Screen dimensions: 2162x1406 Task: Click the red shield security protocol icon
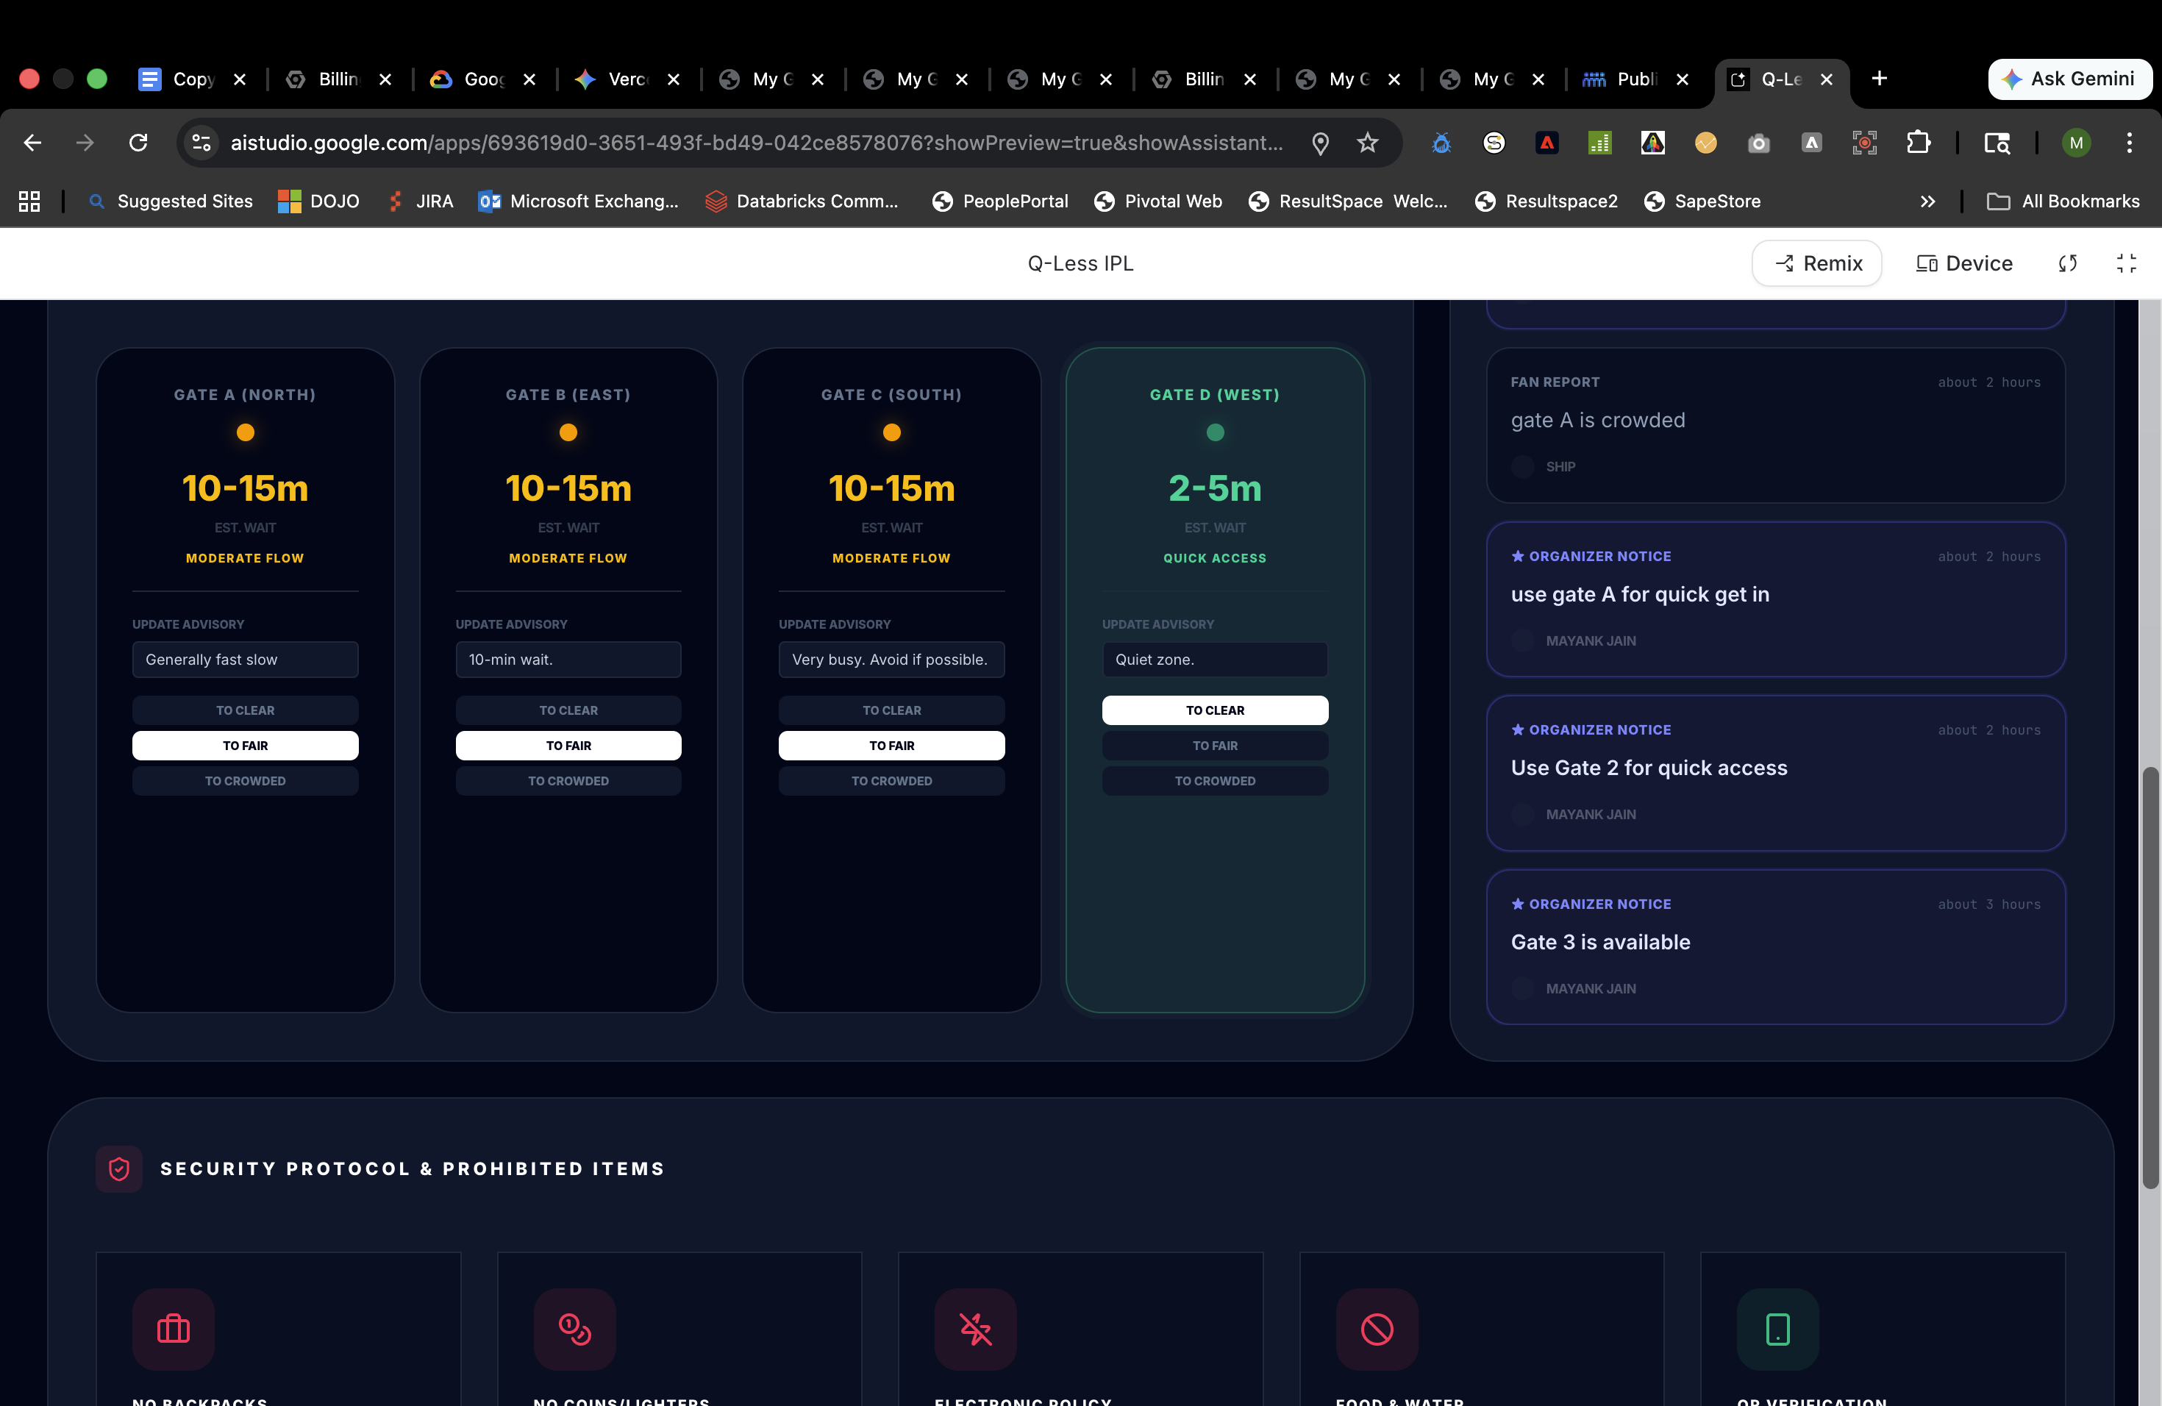[x=119, y=1169]
